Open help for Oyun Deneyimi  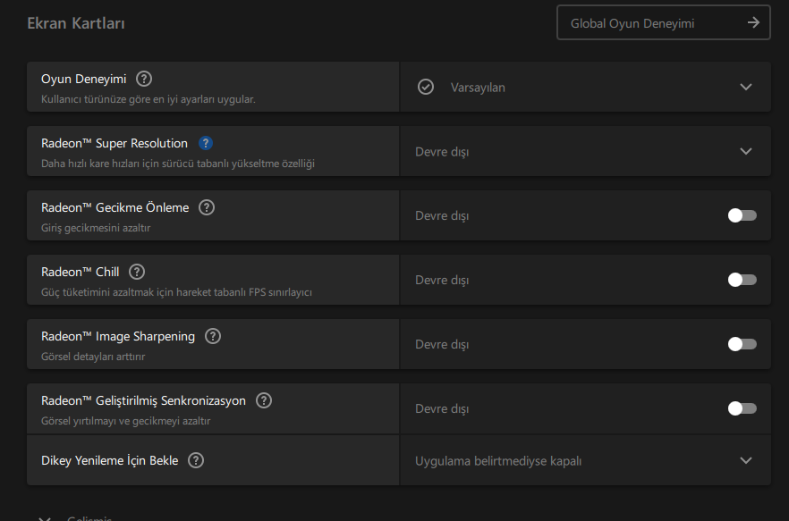(144, 79)
